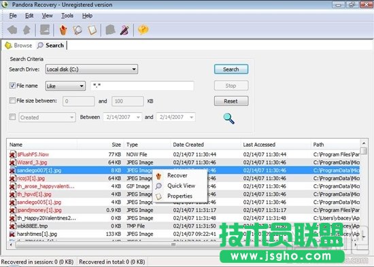The width and height of the screenshot is (374, 267).
Task: Choose Properties from the context menu
Action: coord(180,196)
